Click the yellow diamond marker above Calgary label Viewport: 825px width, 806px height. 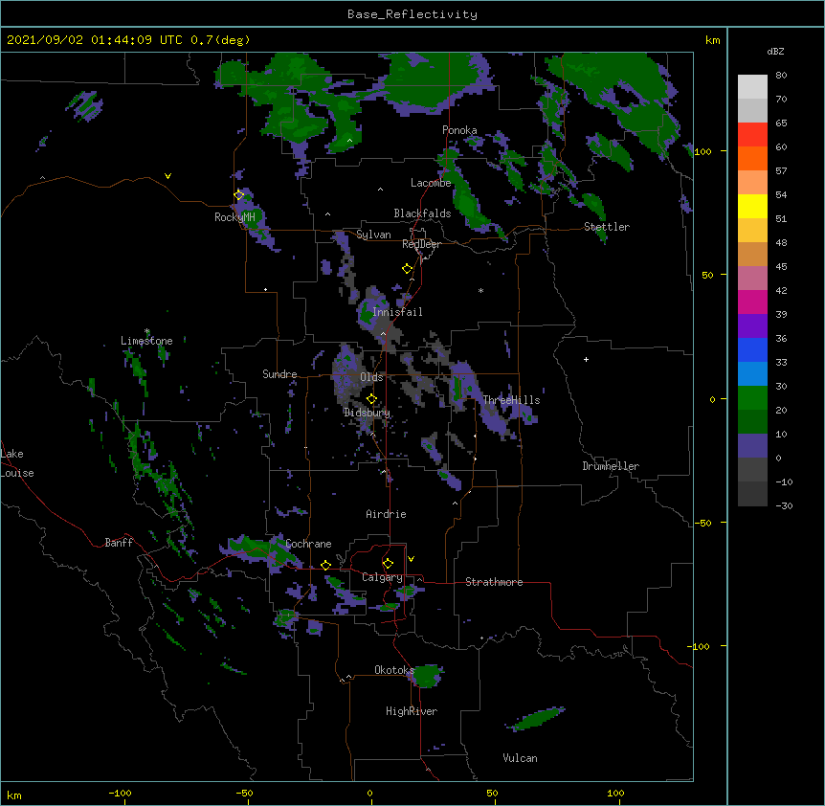tap(388, 564)
